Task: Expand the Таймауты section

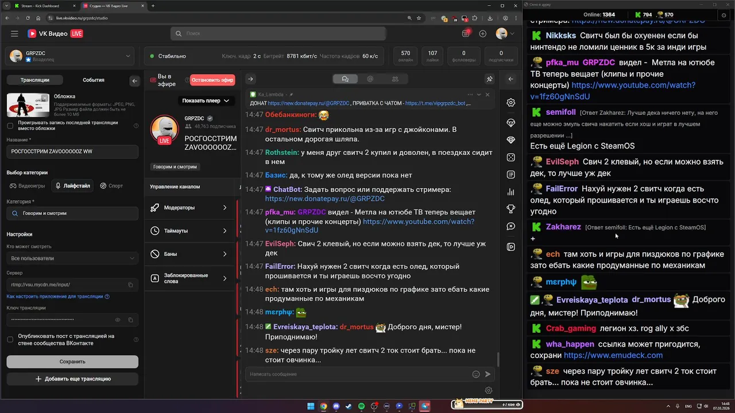Action: point(189,231)
